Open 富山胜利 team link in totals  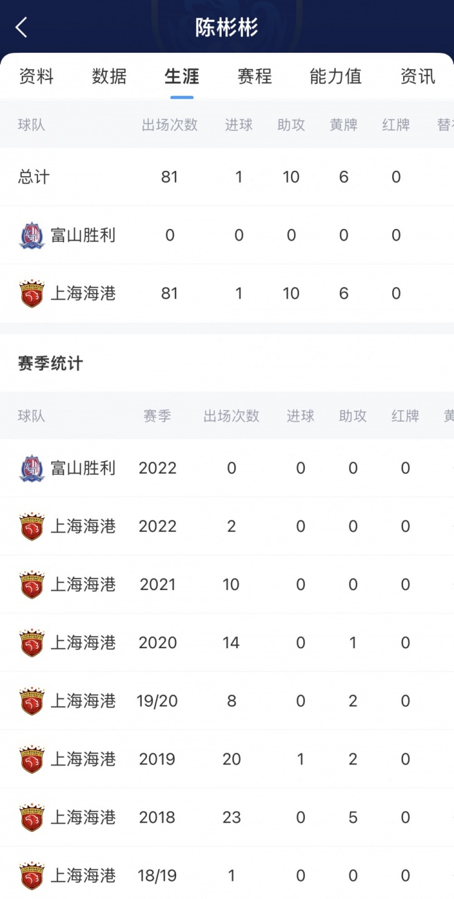point(83,236)
